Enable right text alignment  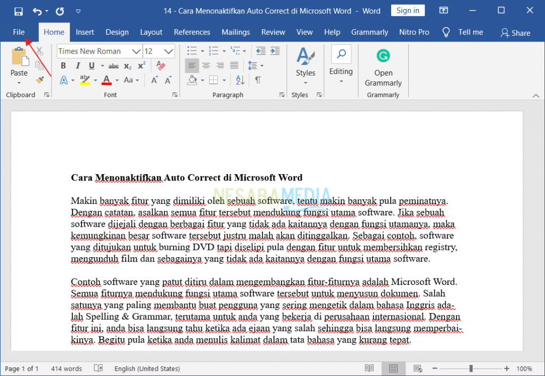220,66
